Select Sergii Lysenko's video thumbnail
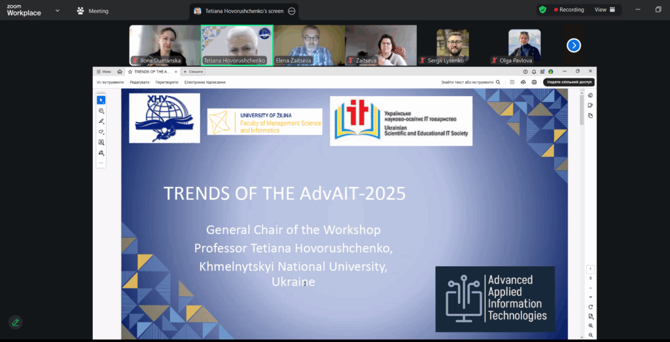The width and height of the screenshot is (670, 342). click(x=453, y=46)
